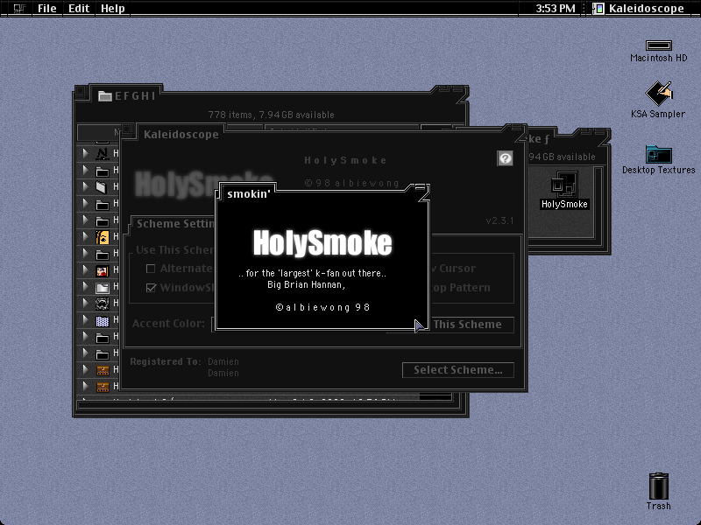Click the question mark help icon in Kaleidoscope
This screenshot has width=701, height=525.
(x=506, y=158)
